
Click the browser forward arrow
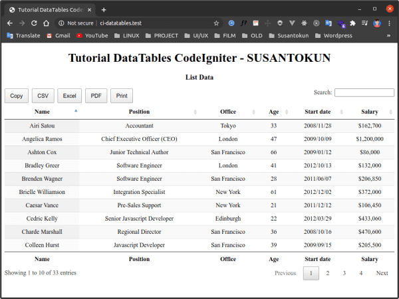pyautogui.click(x=22, y=23)
